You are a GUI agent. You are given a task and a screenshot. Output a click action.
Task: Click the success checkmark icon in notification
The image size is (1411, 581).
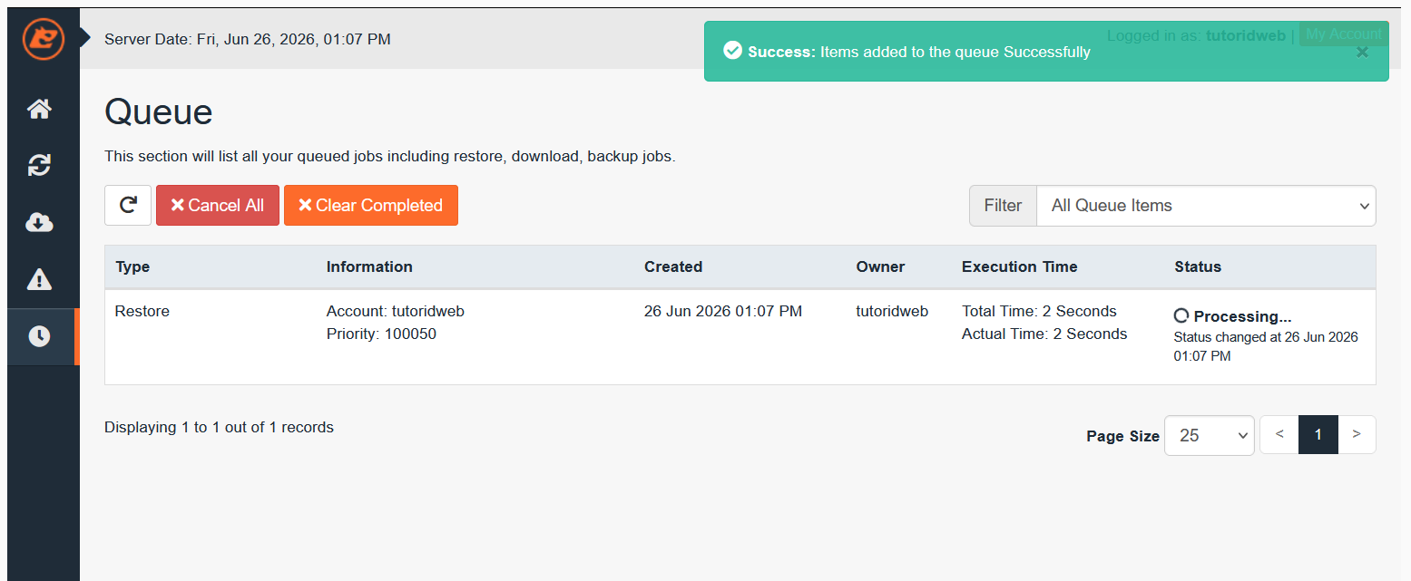coord(732,51)
